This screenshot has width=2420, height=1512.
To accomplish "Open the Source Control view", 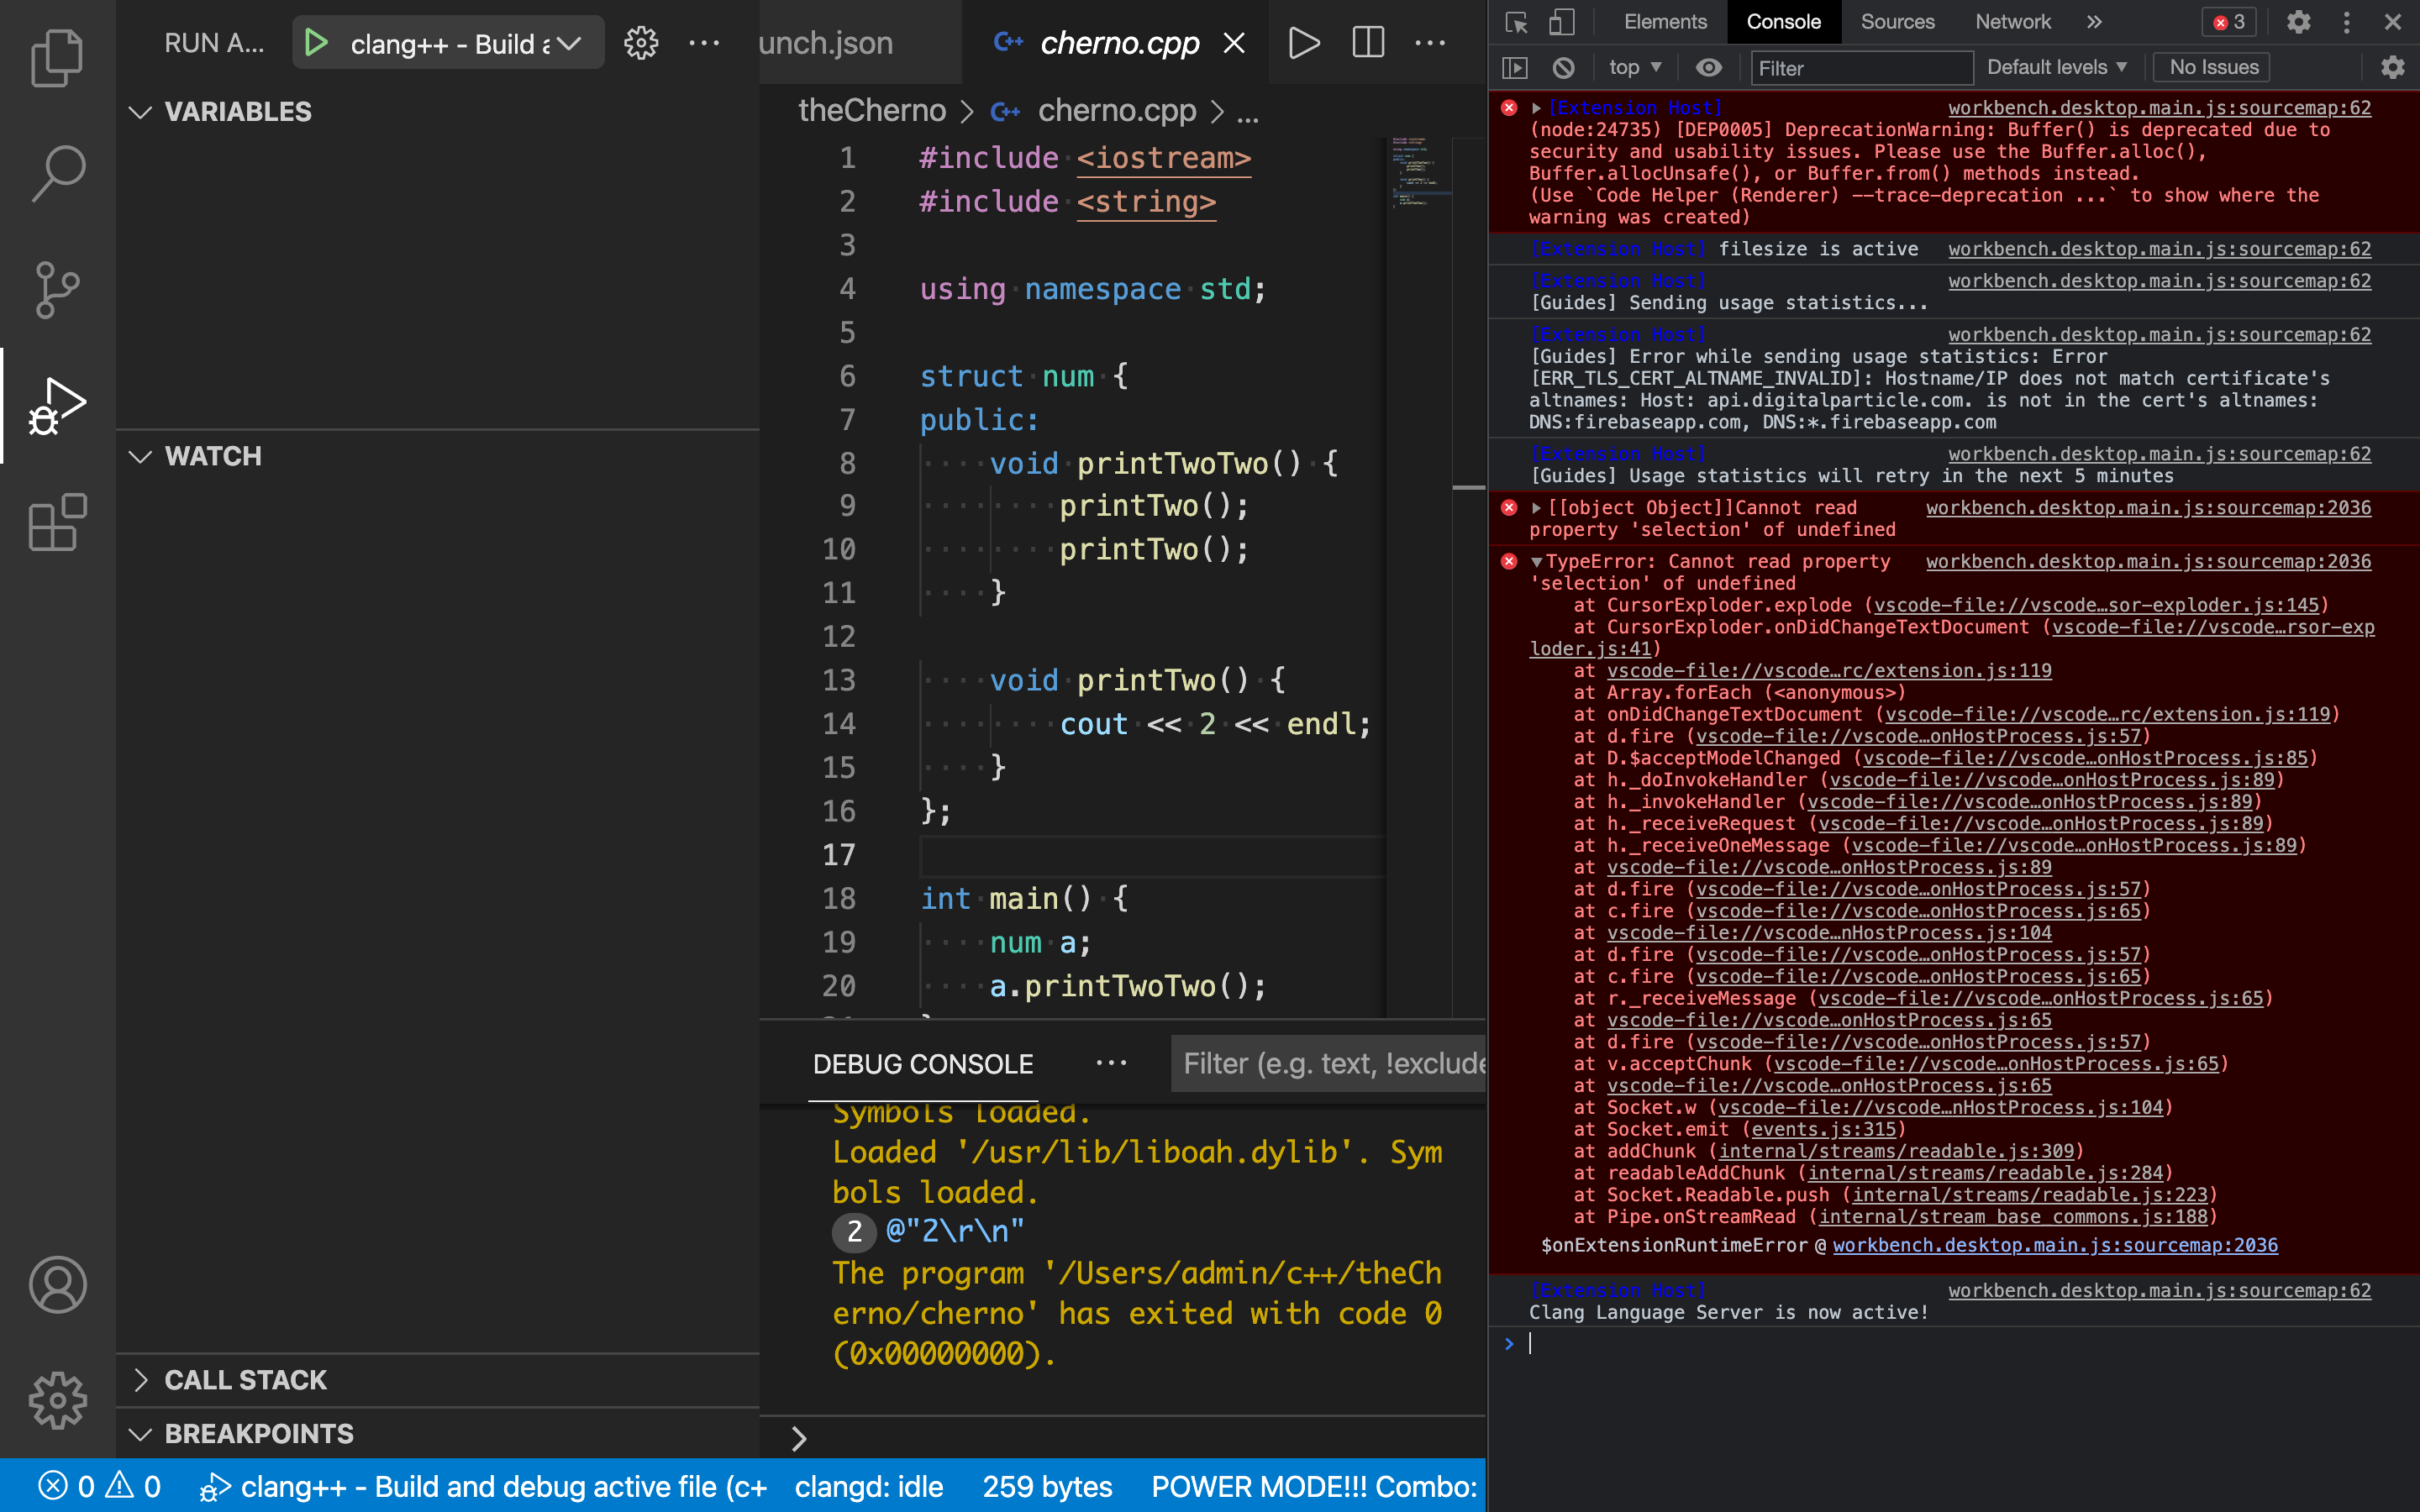I will (57, 290).
